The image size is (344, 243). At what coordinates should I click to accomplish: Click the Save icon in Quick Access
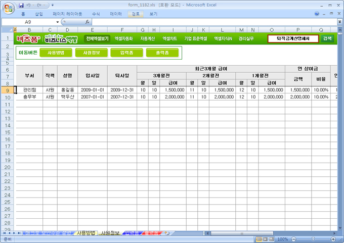(21, 5)
